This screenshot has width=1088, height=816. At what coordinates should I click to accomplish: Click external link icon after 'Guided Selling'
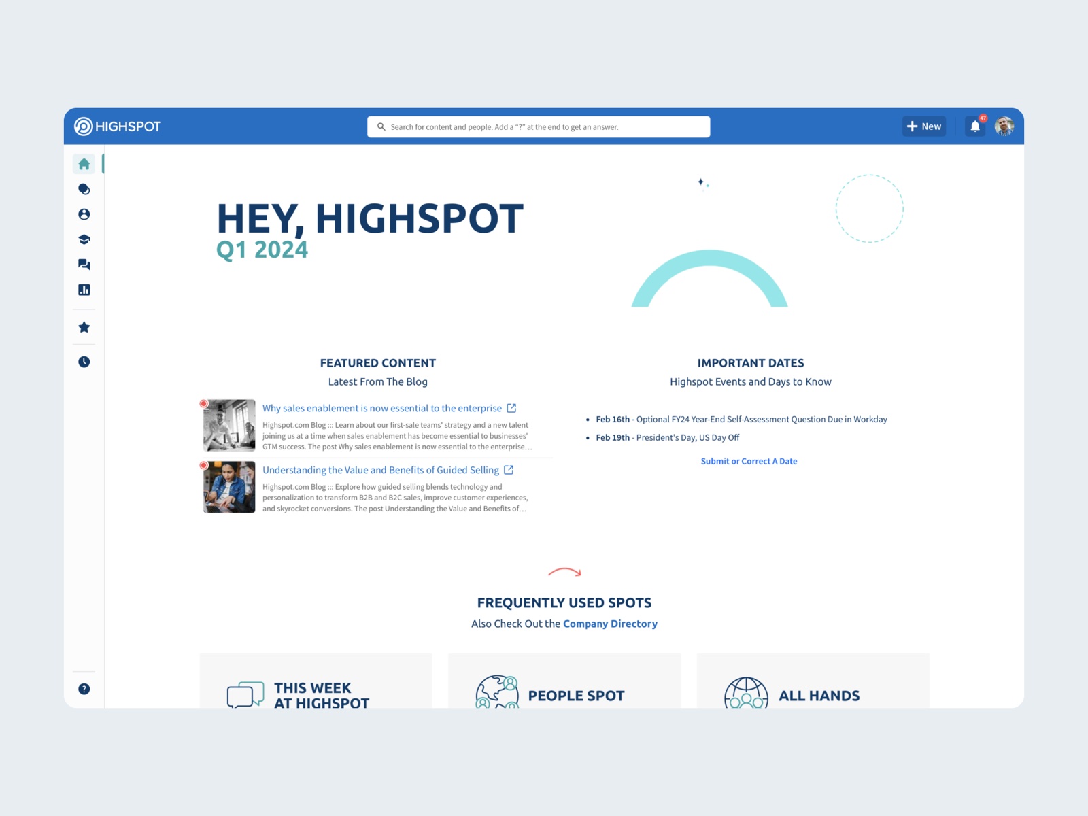point(509,470)
